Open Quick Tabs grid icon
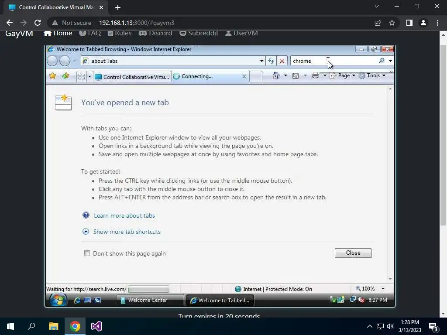This screenshot has height=335, width=447. [x=81, y=76]
